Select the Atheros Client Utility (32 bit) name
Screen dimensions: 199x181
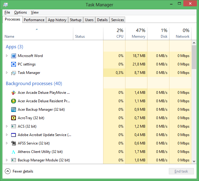pos(40,152)
